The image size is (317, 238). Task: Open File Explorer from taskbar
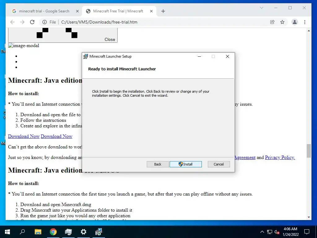pyautogui.click(x=38, y=232)
